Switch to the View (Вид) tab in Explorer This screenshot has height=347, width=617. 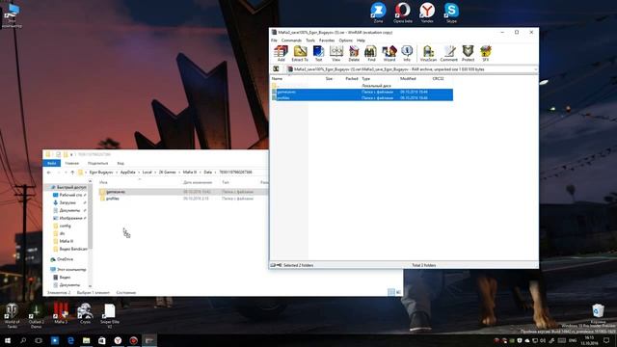121,163
